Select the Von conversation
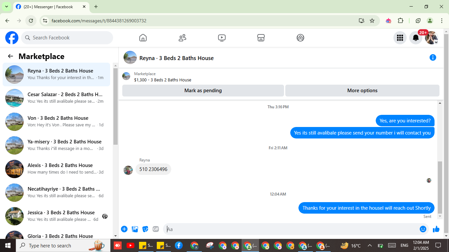This screenshot has height=252, width=449. pos(57,122)
